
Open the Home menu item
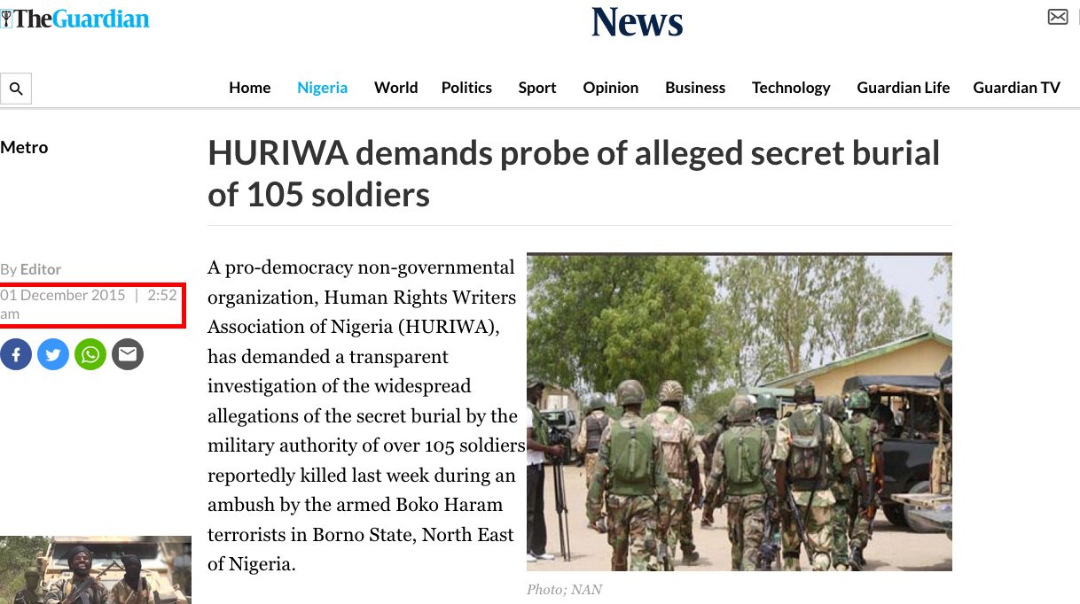(250, 88)
